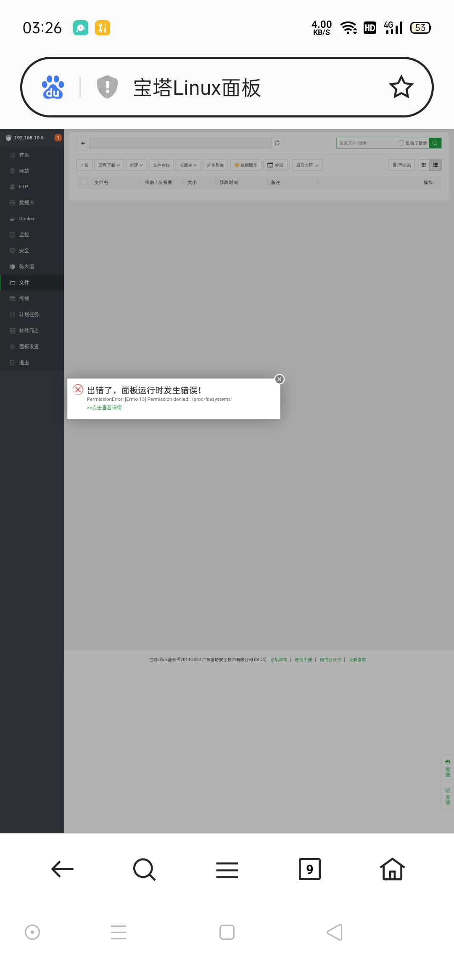Click the file path back arrow

coord(83,143)
